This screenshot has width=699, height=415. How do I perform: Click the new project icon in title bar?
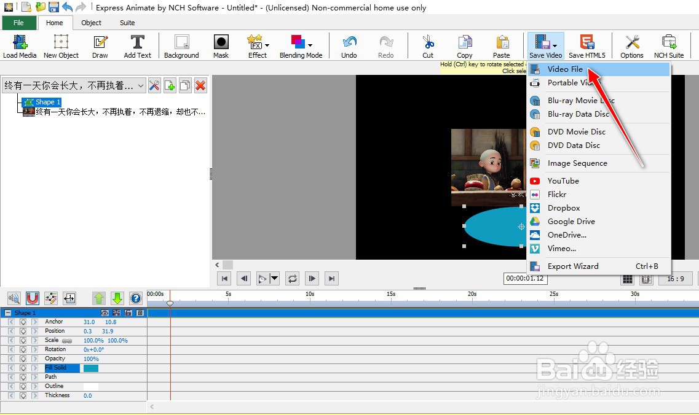[x=27, y=7]
